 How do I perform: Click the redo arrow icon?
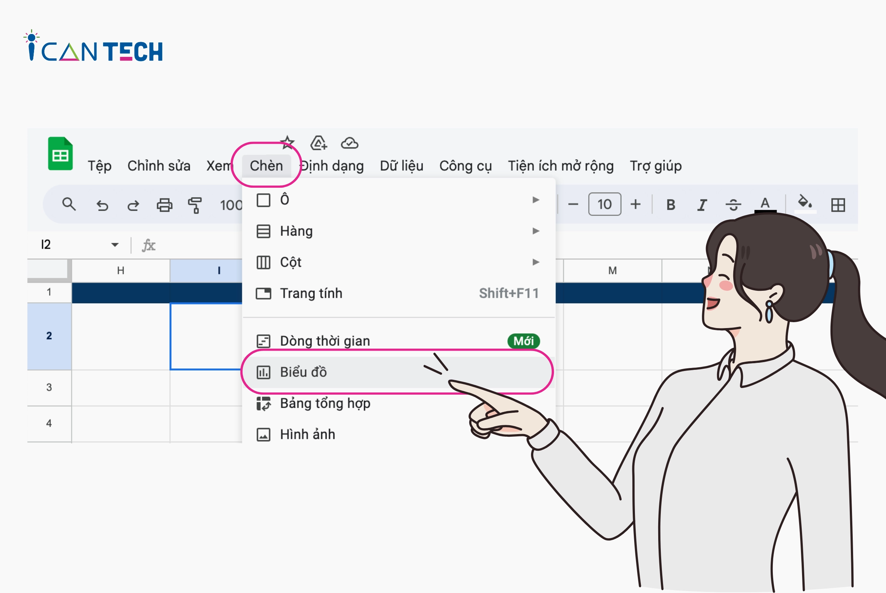coord(133,205)
